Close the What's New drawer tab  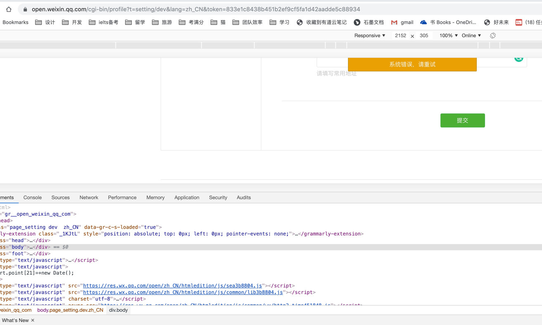coord(33,320)
